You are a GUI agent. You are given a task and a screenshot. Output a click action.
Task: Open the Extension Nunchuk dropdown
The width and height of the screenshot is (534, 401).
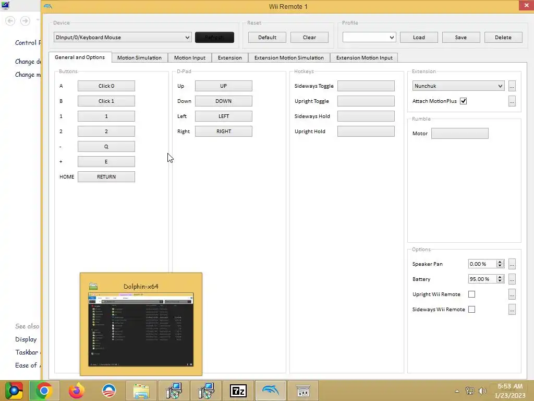point(458,86)
